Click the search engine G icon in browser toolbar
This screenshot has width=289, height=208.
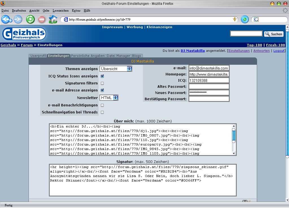[x=256, y=19]
